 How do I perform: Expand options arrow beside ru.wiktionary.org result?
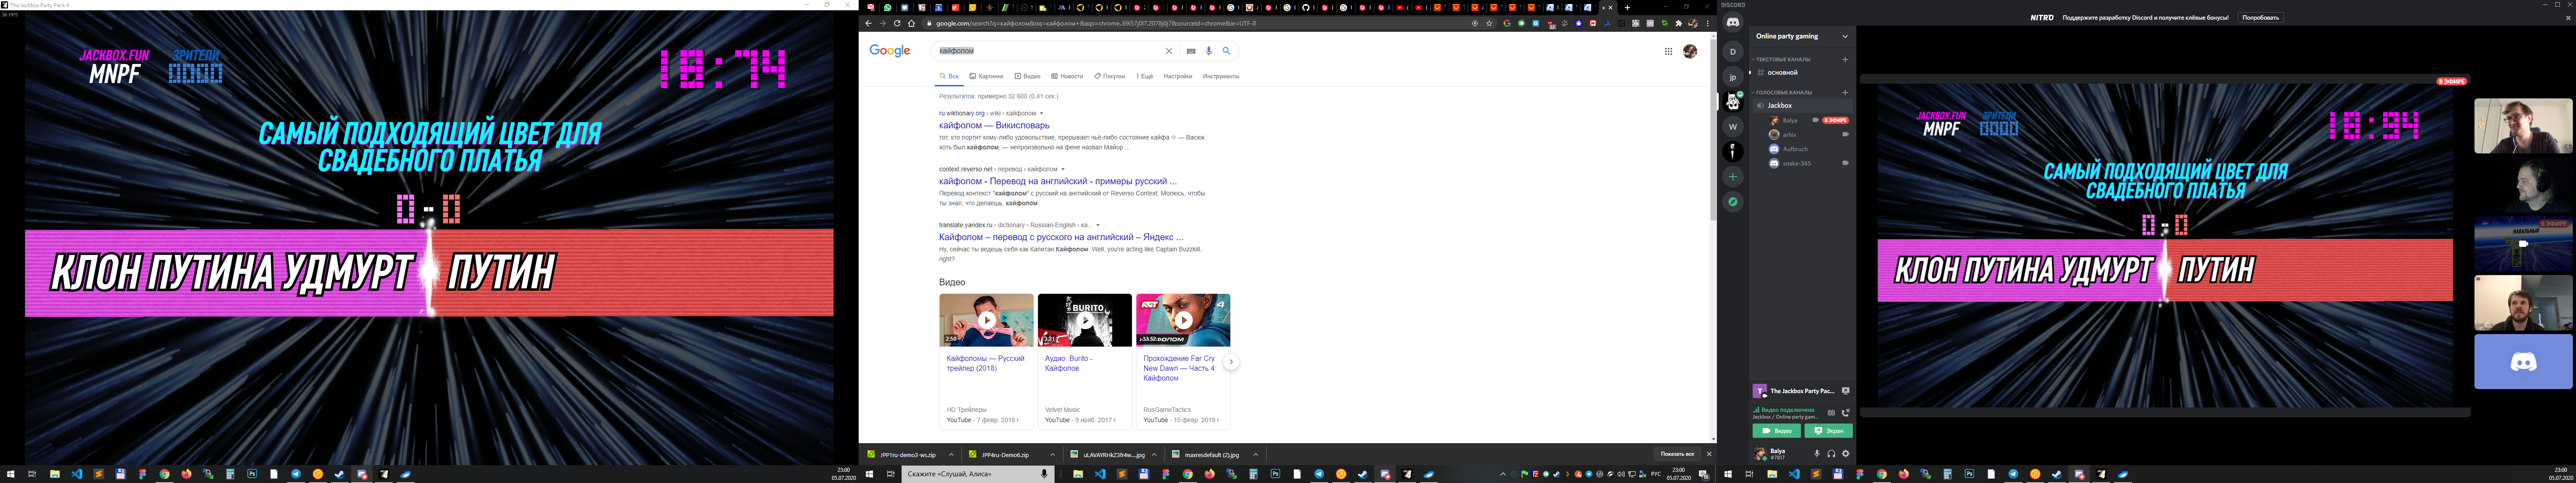pyautogui.click(x=1041, y=113)
